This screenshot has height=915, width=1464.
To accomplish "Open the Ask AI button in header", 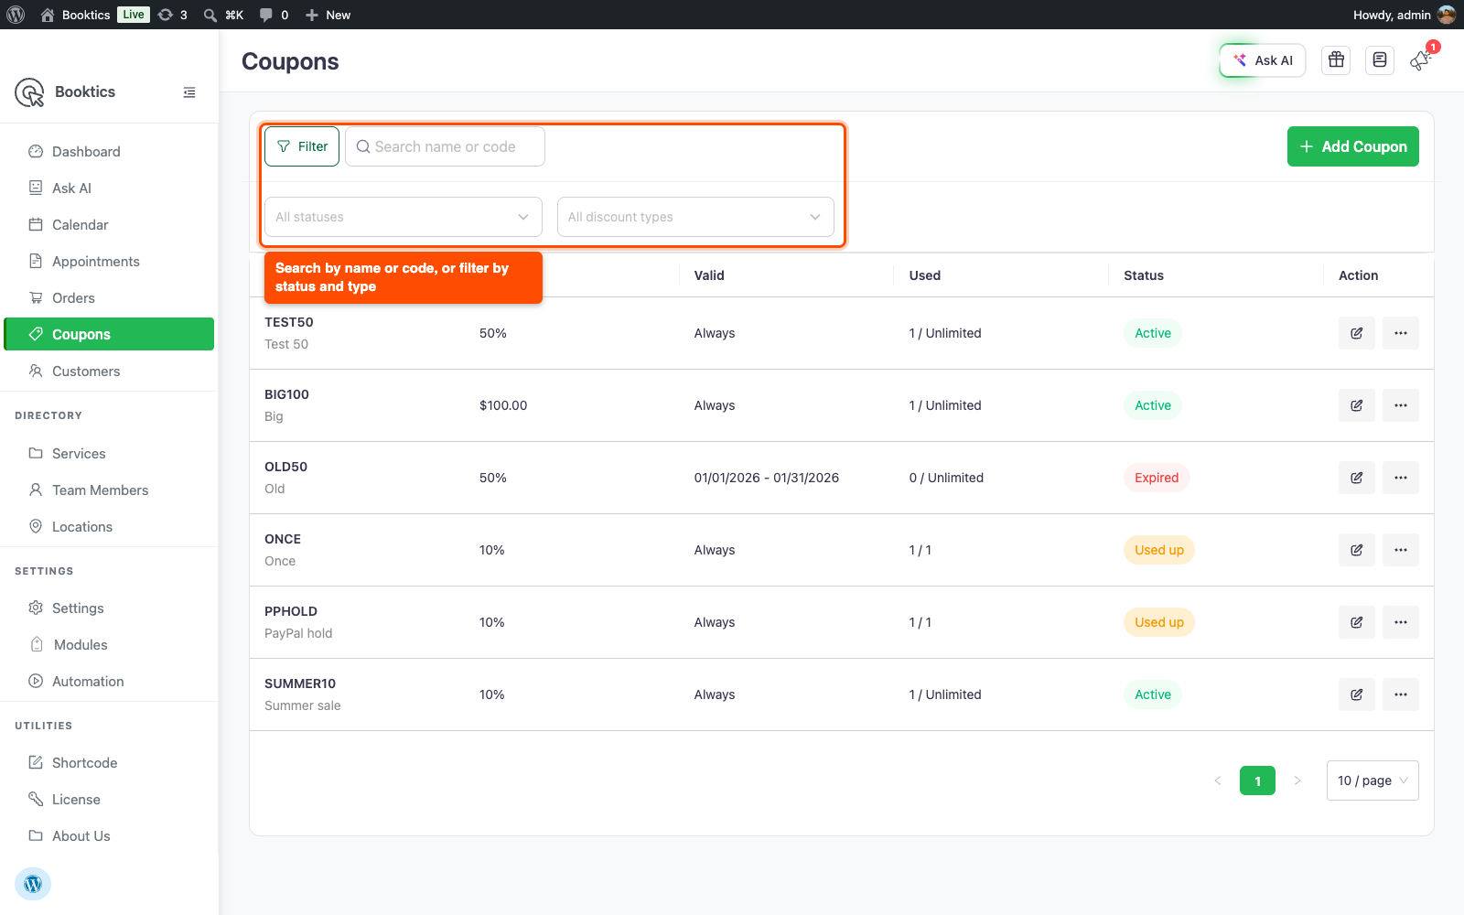I will click(x=1263, y=60).
